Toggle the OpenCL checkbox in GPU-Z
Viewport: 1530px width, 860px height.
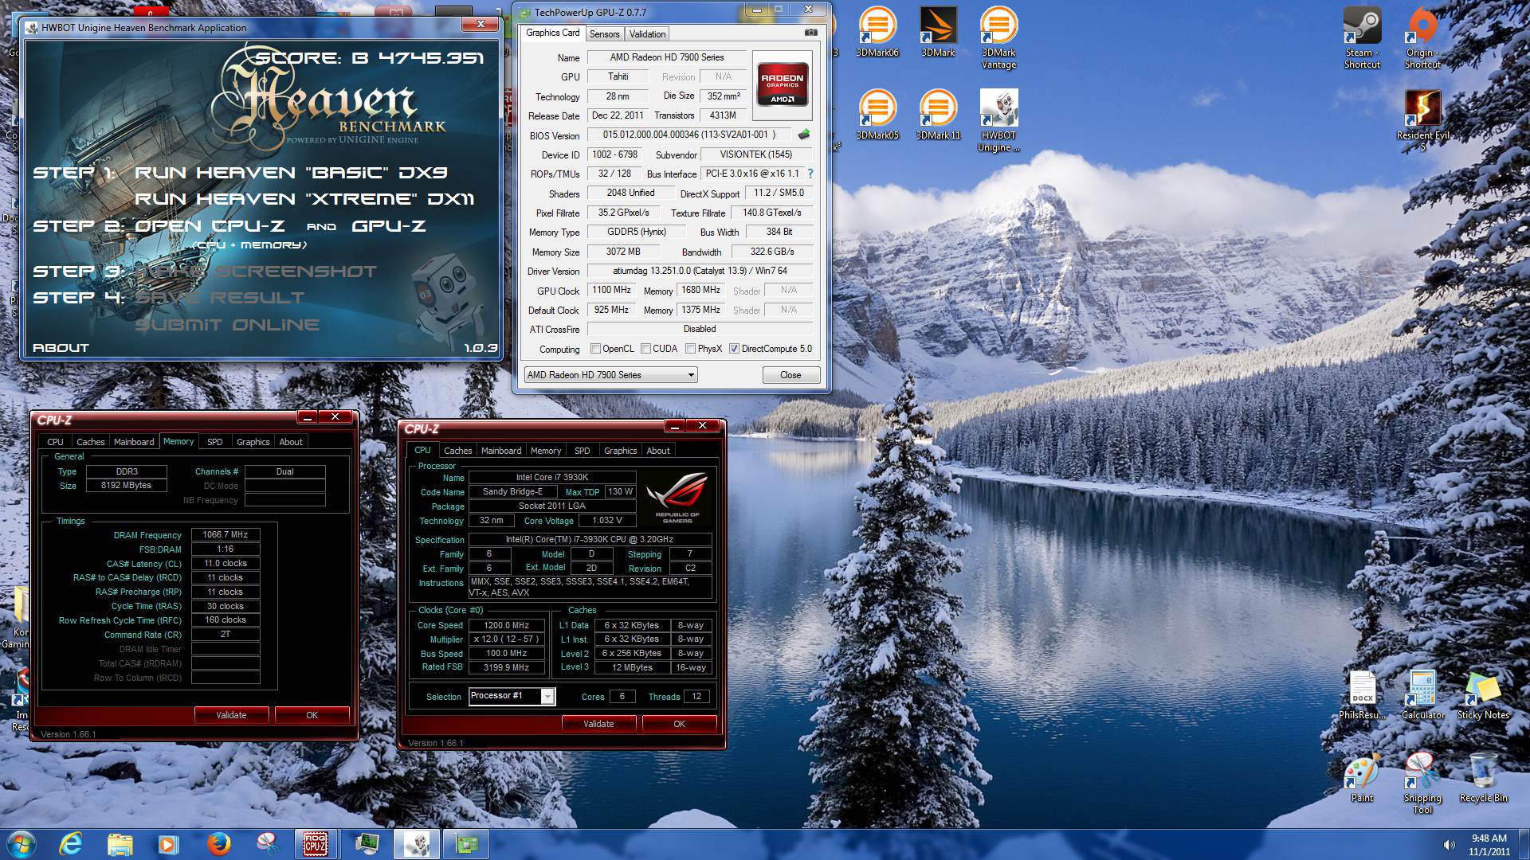click(595, 349)
